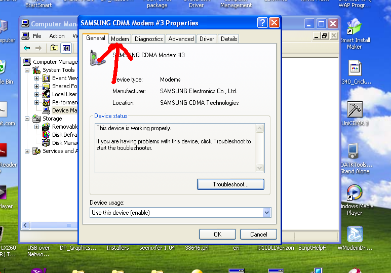This screenshot has width=391, height=273.
Task: Select Services and Applications tree item
Action: point(60,151)
